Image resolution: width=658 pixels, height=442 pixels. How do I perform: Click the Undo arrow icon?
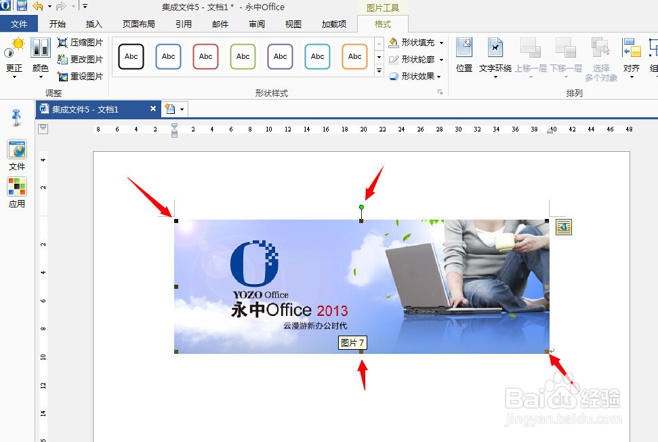[38, 6]
